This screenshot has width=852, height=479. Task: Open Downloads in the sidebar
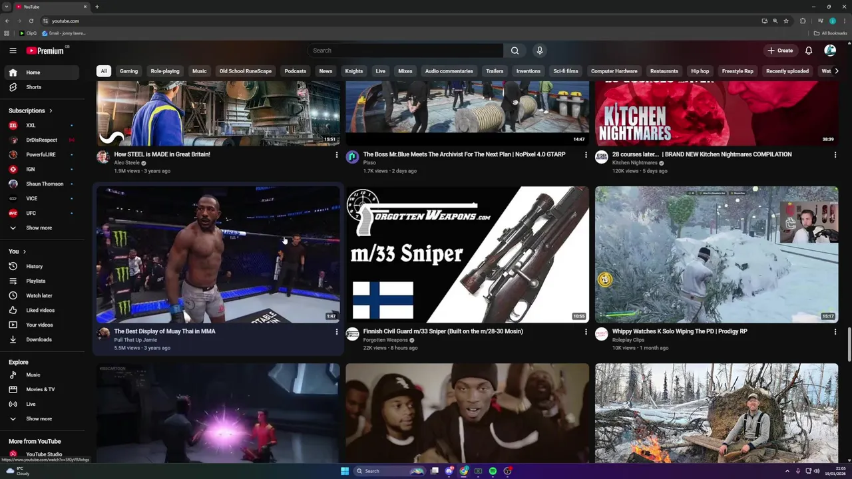[41, 339]
